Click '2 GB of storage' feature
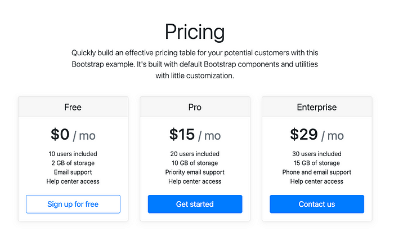The height and width of the screenshot is (240, 394). coord(73,163)
